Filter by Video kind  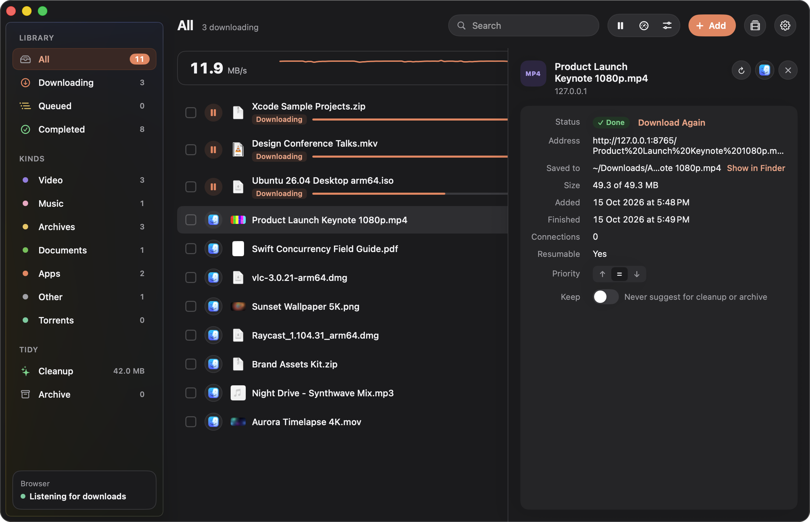(x=84, y=180)
